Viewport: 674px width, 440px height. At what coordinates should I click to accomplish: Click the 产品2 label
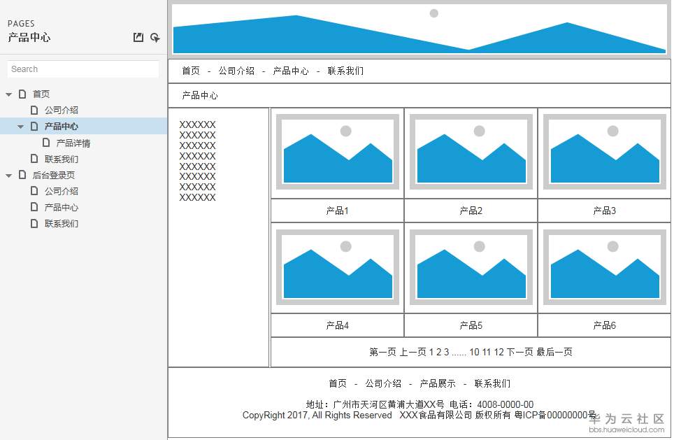[471, 211]
